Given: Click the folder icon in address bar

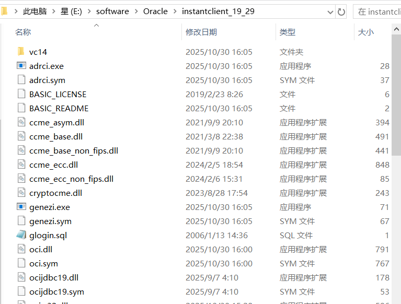Looking at the screenshot, I should pyautogui.click(x=4, y=11).
